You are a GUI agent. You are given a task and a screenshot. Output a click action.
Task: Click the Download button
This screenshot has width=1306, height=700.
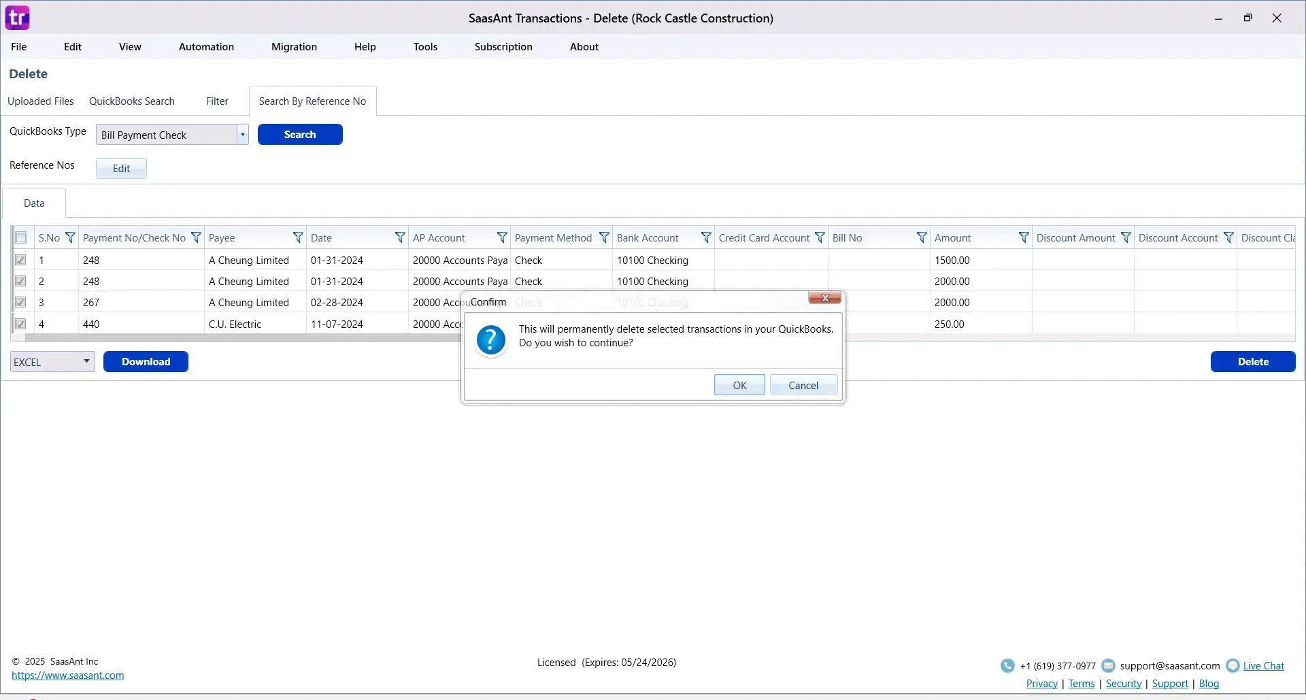(x=146, y=362)
